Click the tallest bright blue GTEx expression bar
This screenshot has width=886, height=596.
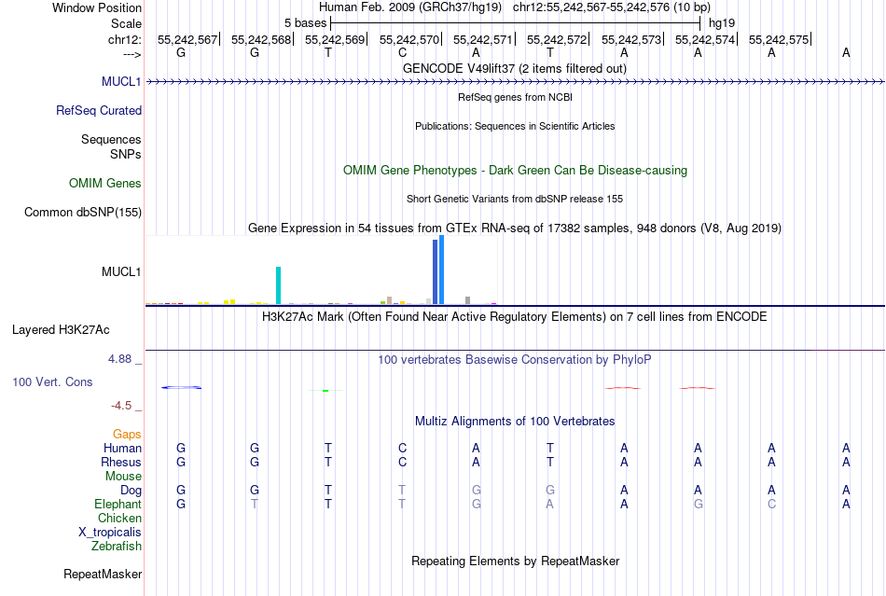442,270
